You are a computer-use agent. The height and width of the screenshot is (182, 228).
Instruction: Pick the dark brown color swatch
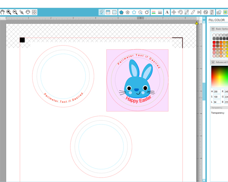click(x=218, y=42)
